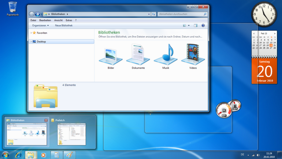Open the Windows Start menu
This screenshot has width=282, height=159.
pyautogui.click(x=5, y=155)
